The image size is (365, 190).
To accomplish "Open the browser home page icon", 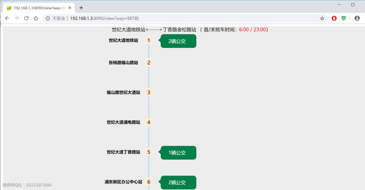I will pyautogui.click(x=35, y=18).
